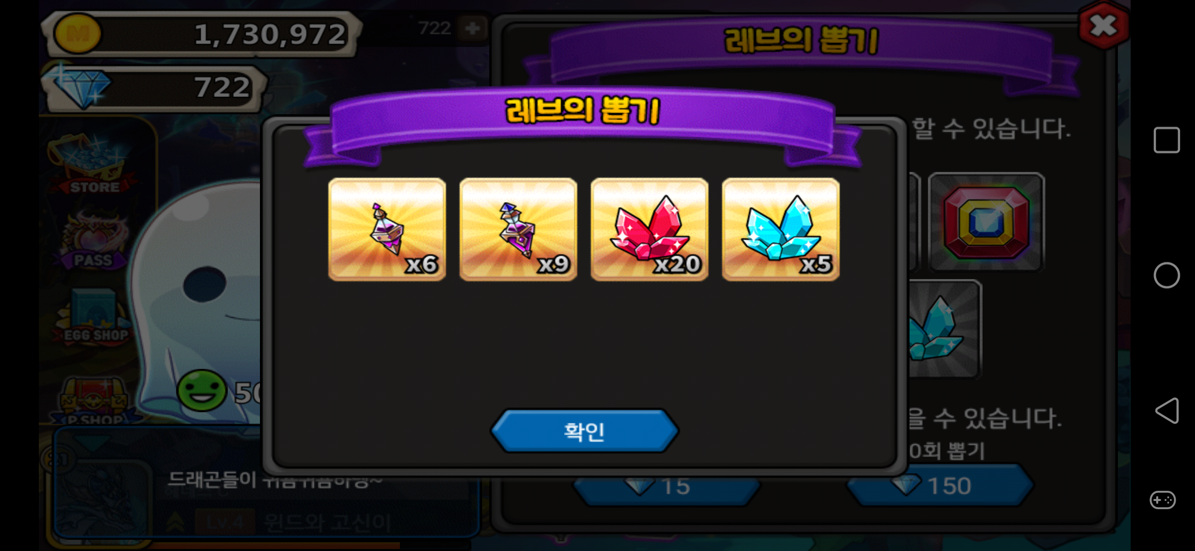Select the x6 potion reward tile
1195x551 pixels.
pos(387,230)
